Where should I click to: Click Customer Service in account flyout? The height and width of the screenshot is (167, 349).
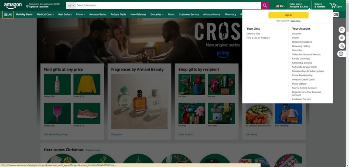(301, 99)
